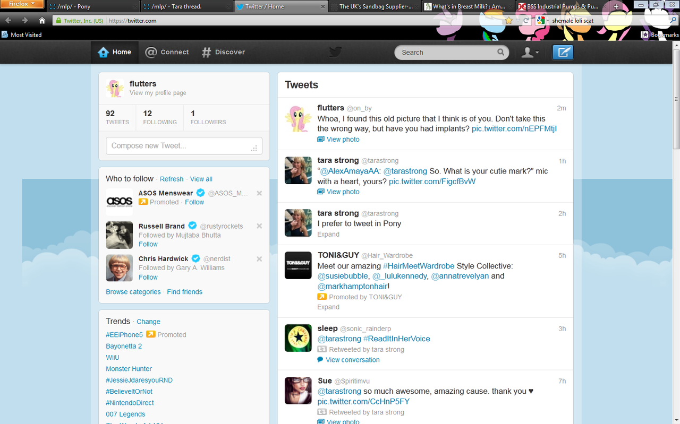Open the fluttersprofile avatar thumbnail
The width and height of the screenshot is (680, 424).
point(115,88)
